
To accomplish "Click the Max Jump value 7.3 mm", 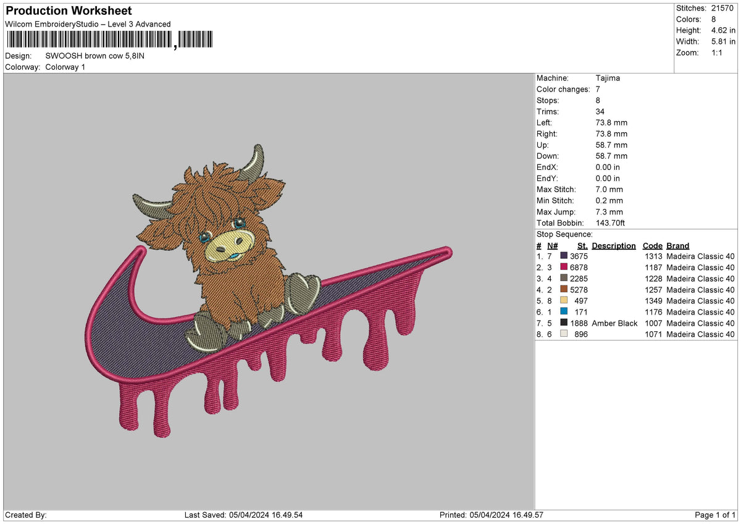I will point(609,212).
